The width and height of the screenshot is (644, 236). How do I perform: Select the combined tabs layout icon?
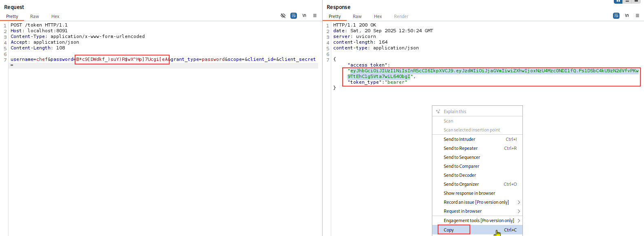(x=636, y=1)
